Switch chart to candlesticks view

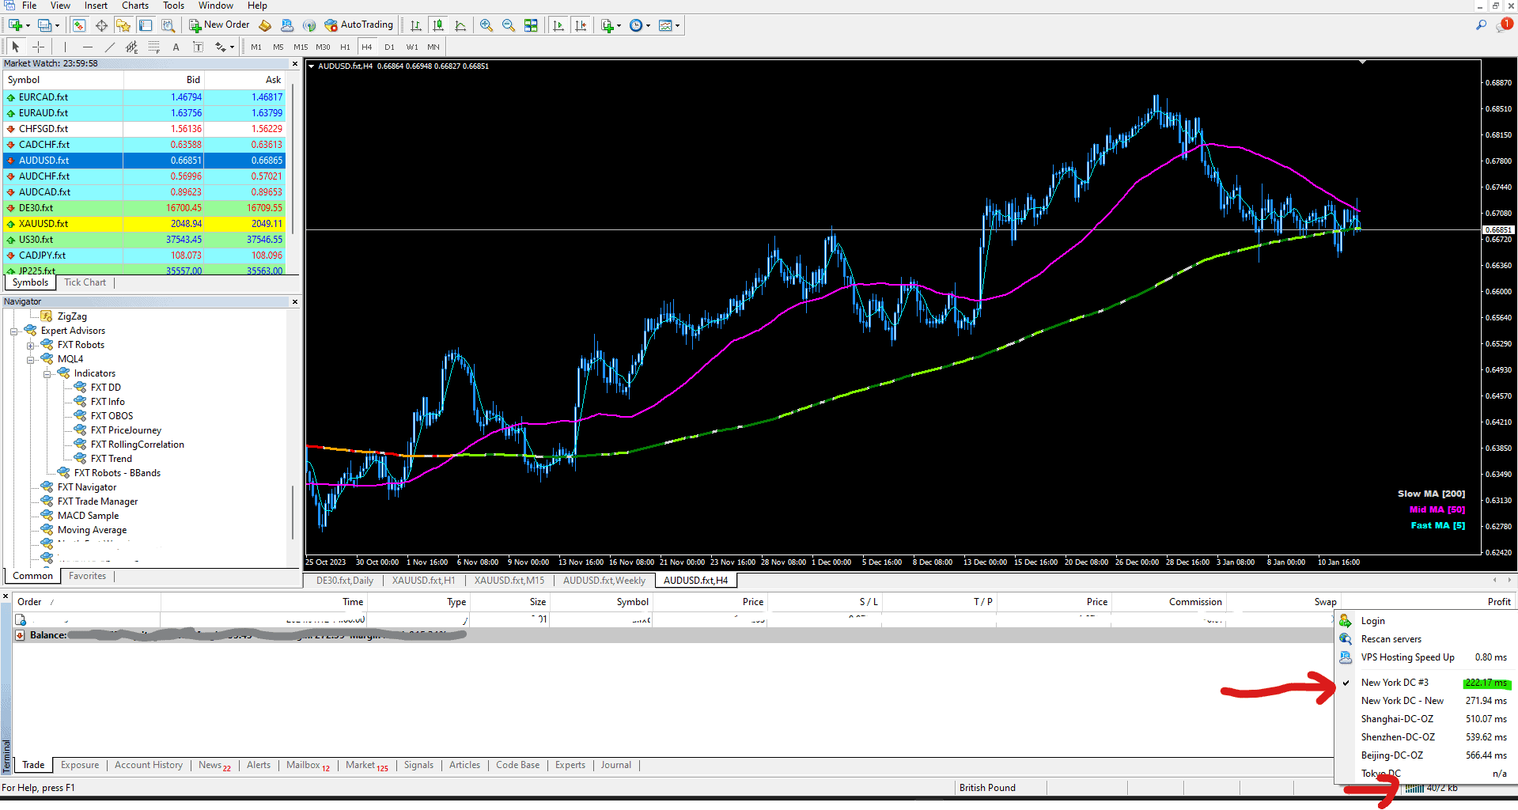click(437, 25)
